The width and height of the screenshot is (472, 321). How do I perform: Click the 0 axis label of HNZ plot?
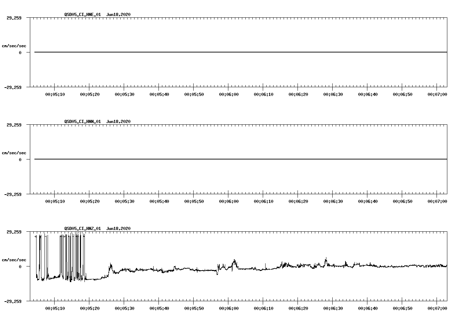click(20, 267)
